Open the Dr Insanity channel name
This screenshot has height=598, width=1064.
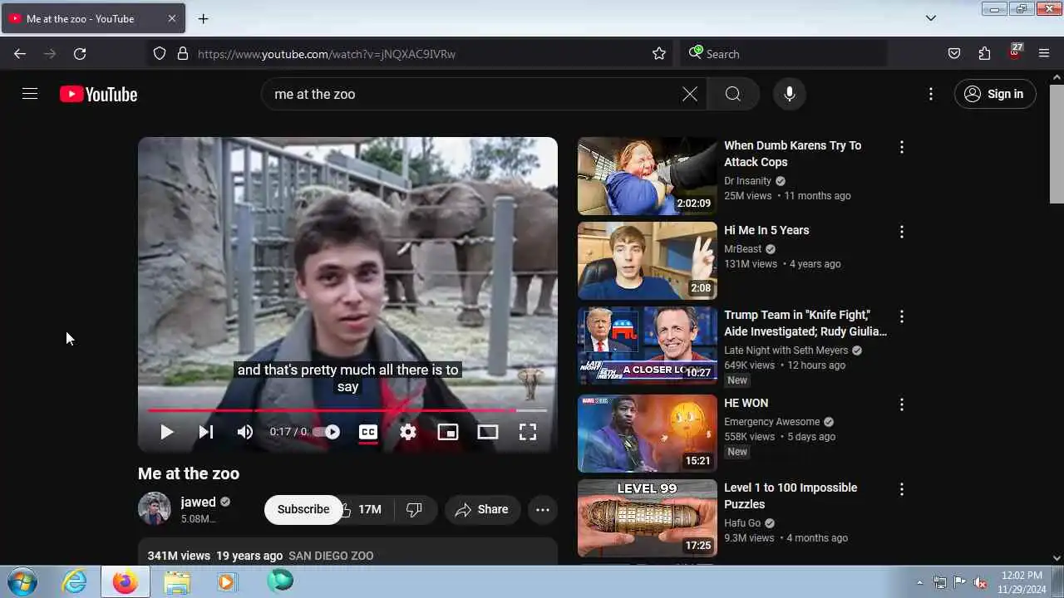click(x=747, y=181)
